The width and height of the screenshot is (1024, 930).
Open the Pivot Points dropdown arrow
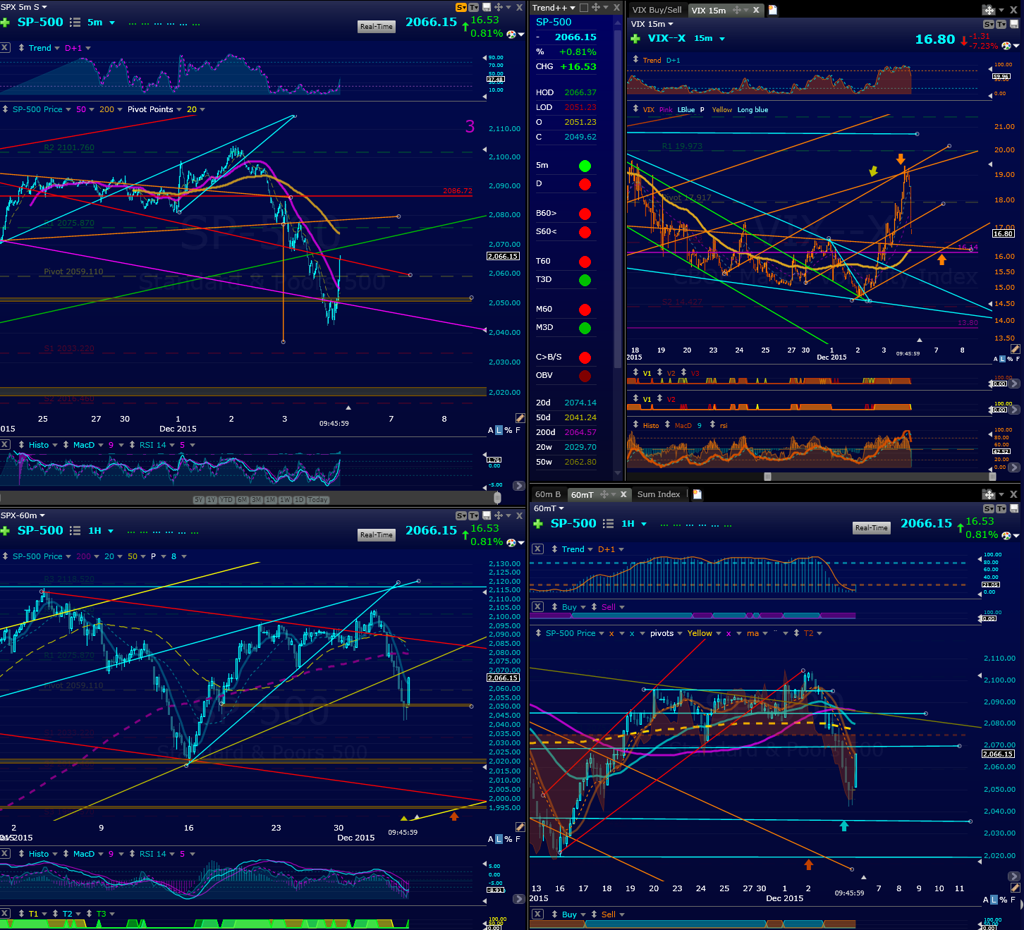(178, 109)
